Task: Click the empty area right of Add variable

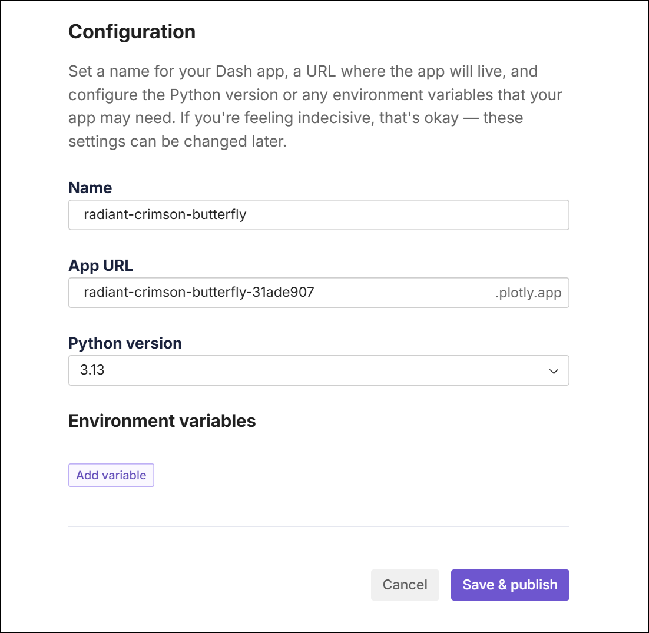Action: tap(353, 475)
